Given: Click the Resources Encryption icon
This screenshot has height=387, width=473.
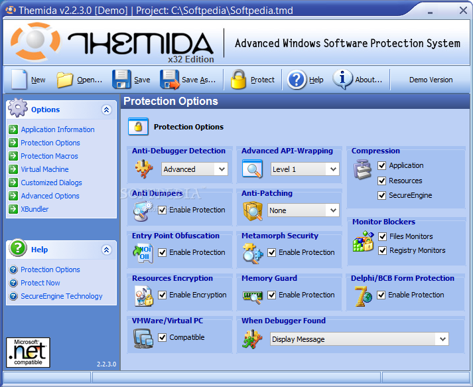Looking at the screenshot, I should coord(144,296).
